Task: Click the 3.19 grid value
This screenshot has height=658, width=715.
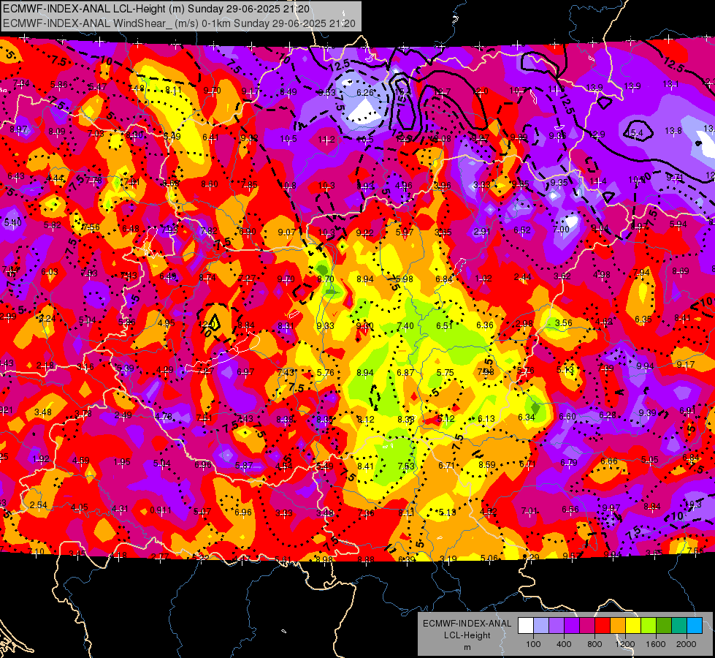Action: [x=448, y=559]
